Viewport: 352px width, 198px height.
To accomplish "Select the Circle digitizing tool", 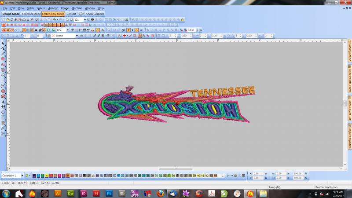I will click(3, 91).
